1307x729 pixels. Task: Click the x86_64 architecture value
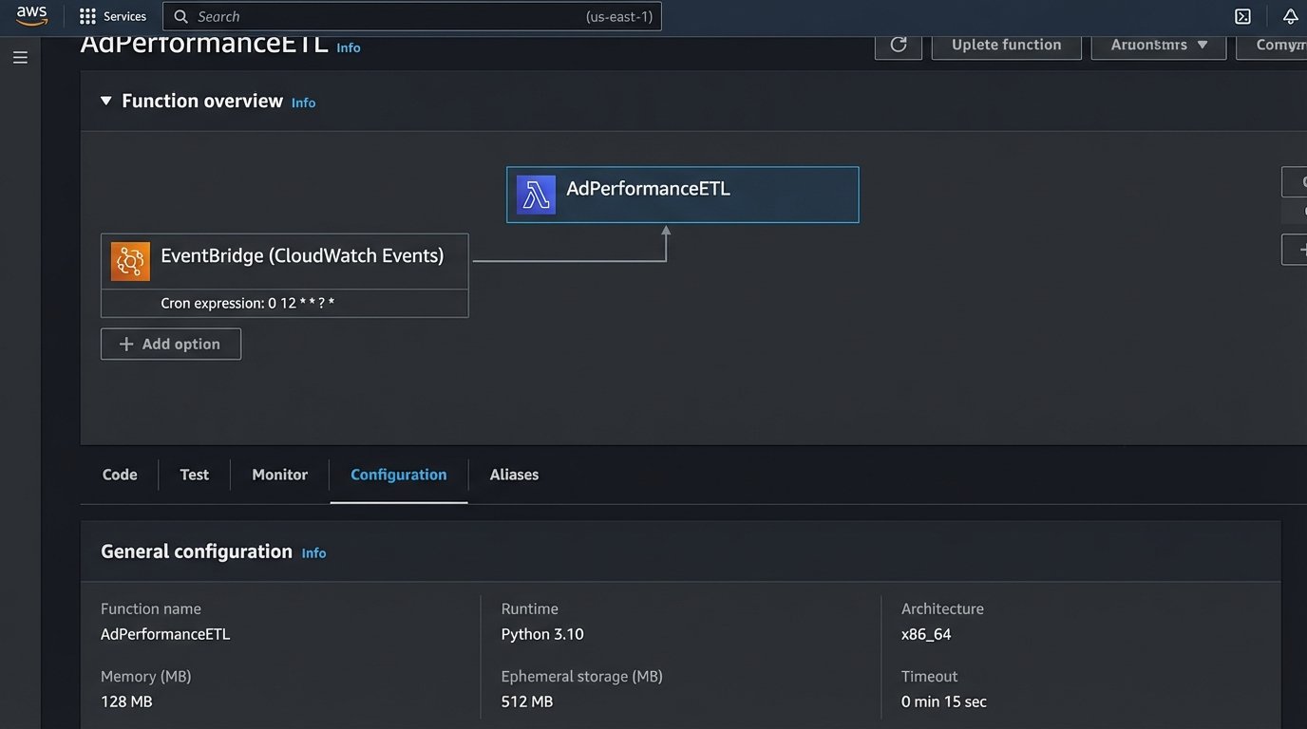[926, 634]
